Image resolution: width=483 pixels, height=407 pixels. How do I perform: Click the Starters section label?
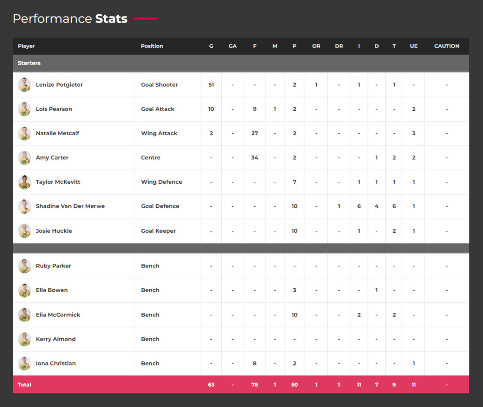(29, 63)
